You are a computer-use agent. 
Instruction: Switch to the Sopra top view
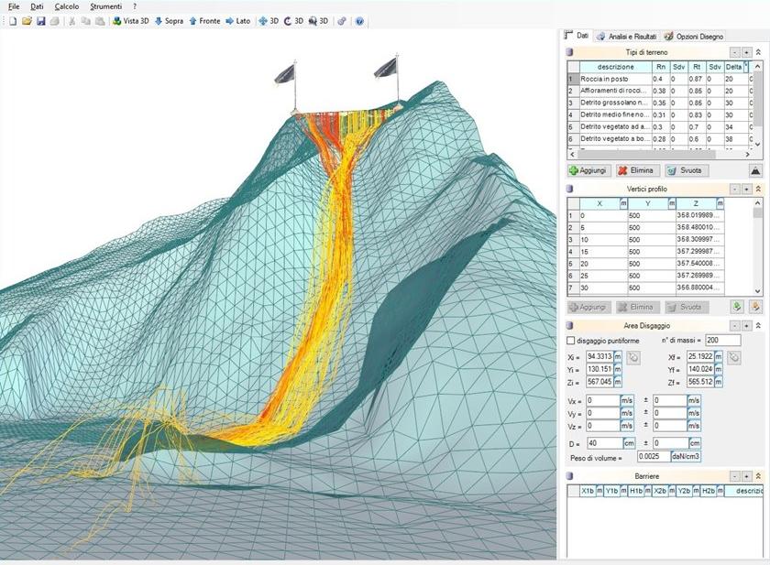tap(169, 20)
